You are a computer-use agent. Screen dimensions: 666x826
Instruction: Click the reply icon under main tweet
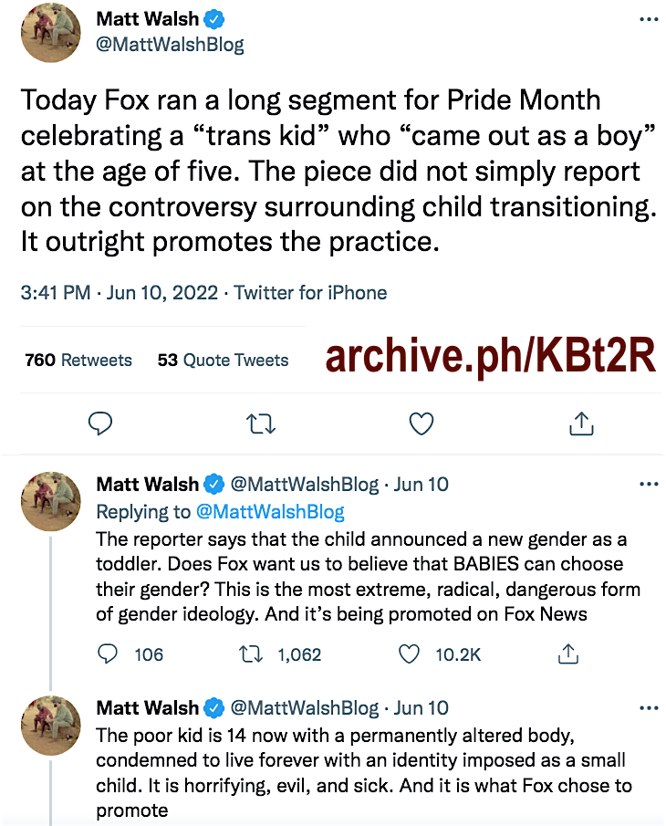coord(100,423)
